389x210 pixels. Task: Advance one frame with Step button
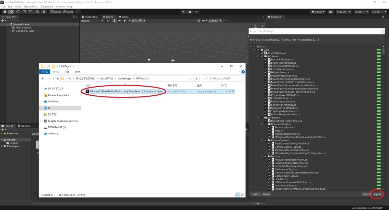[x=197, y=12]
